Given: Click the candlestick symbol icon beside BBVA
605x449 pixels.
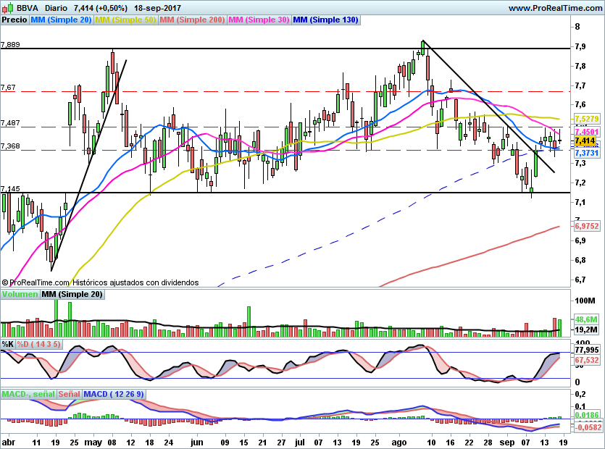Looking at the screenshot, I should coord(7,7).
